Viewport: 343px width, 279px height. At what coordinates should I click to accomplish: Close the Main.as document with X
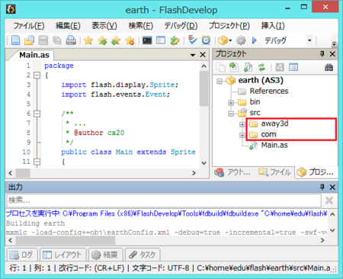203,55
